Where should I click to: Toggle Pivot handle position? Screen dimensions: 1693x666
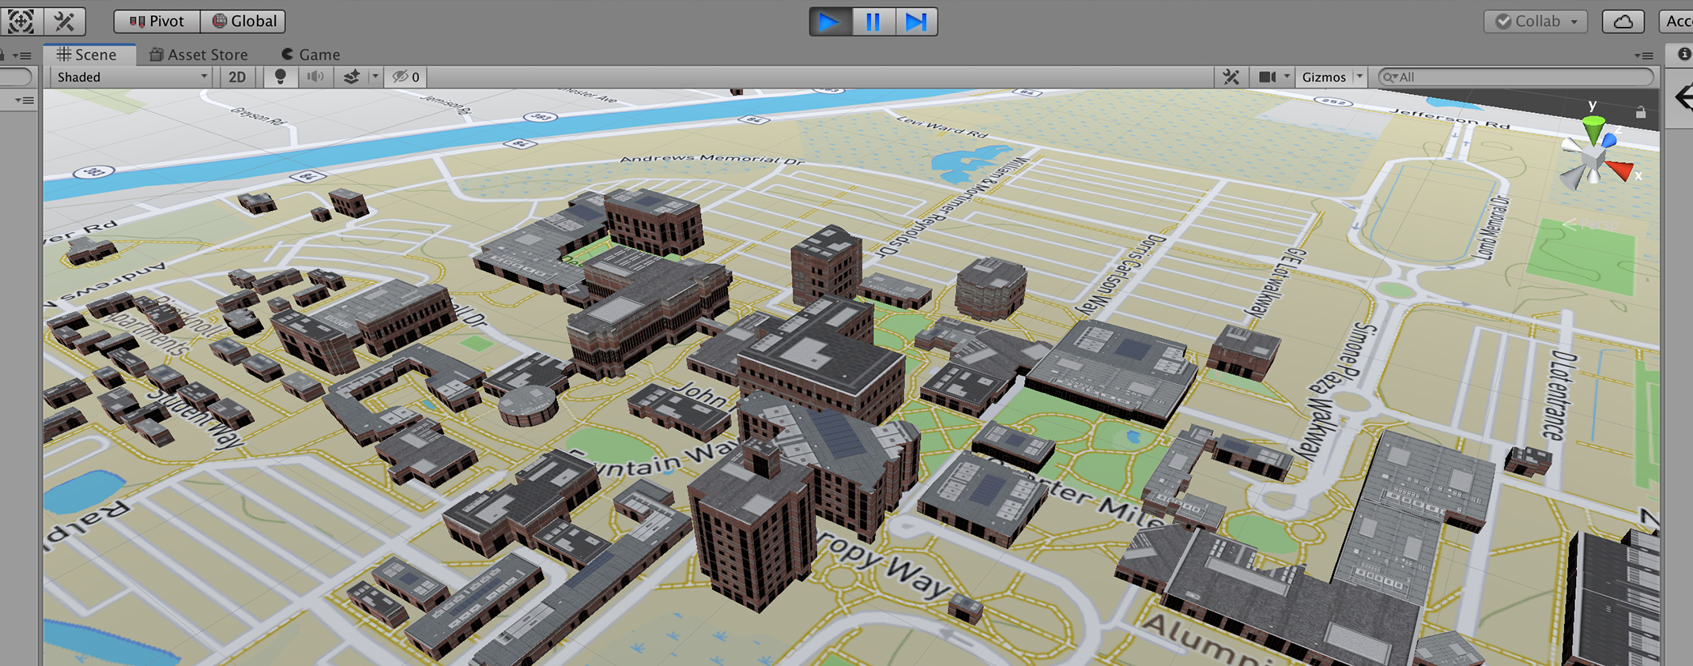click(x=156, y=21)
